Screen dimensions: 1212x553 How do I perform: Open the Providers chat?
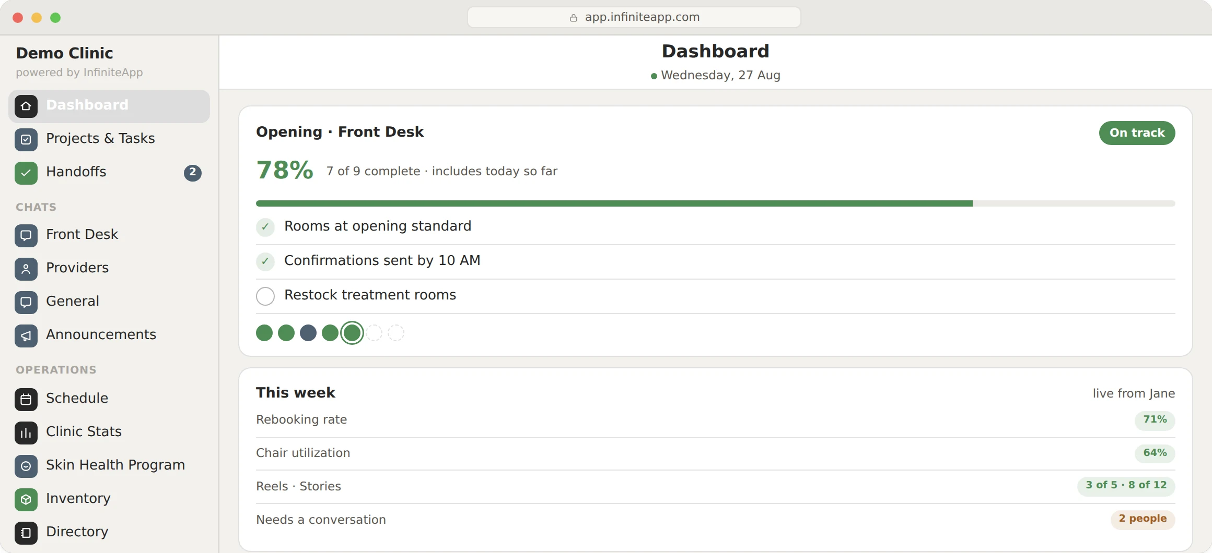109,269
